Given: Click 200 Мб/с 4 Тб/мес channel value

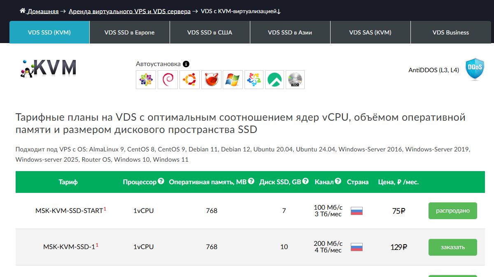Looking at the screenshot, I should point(328,247).
